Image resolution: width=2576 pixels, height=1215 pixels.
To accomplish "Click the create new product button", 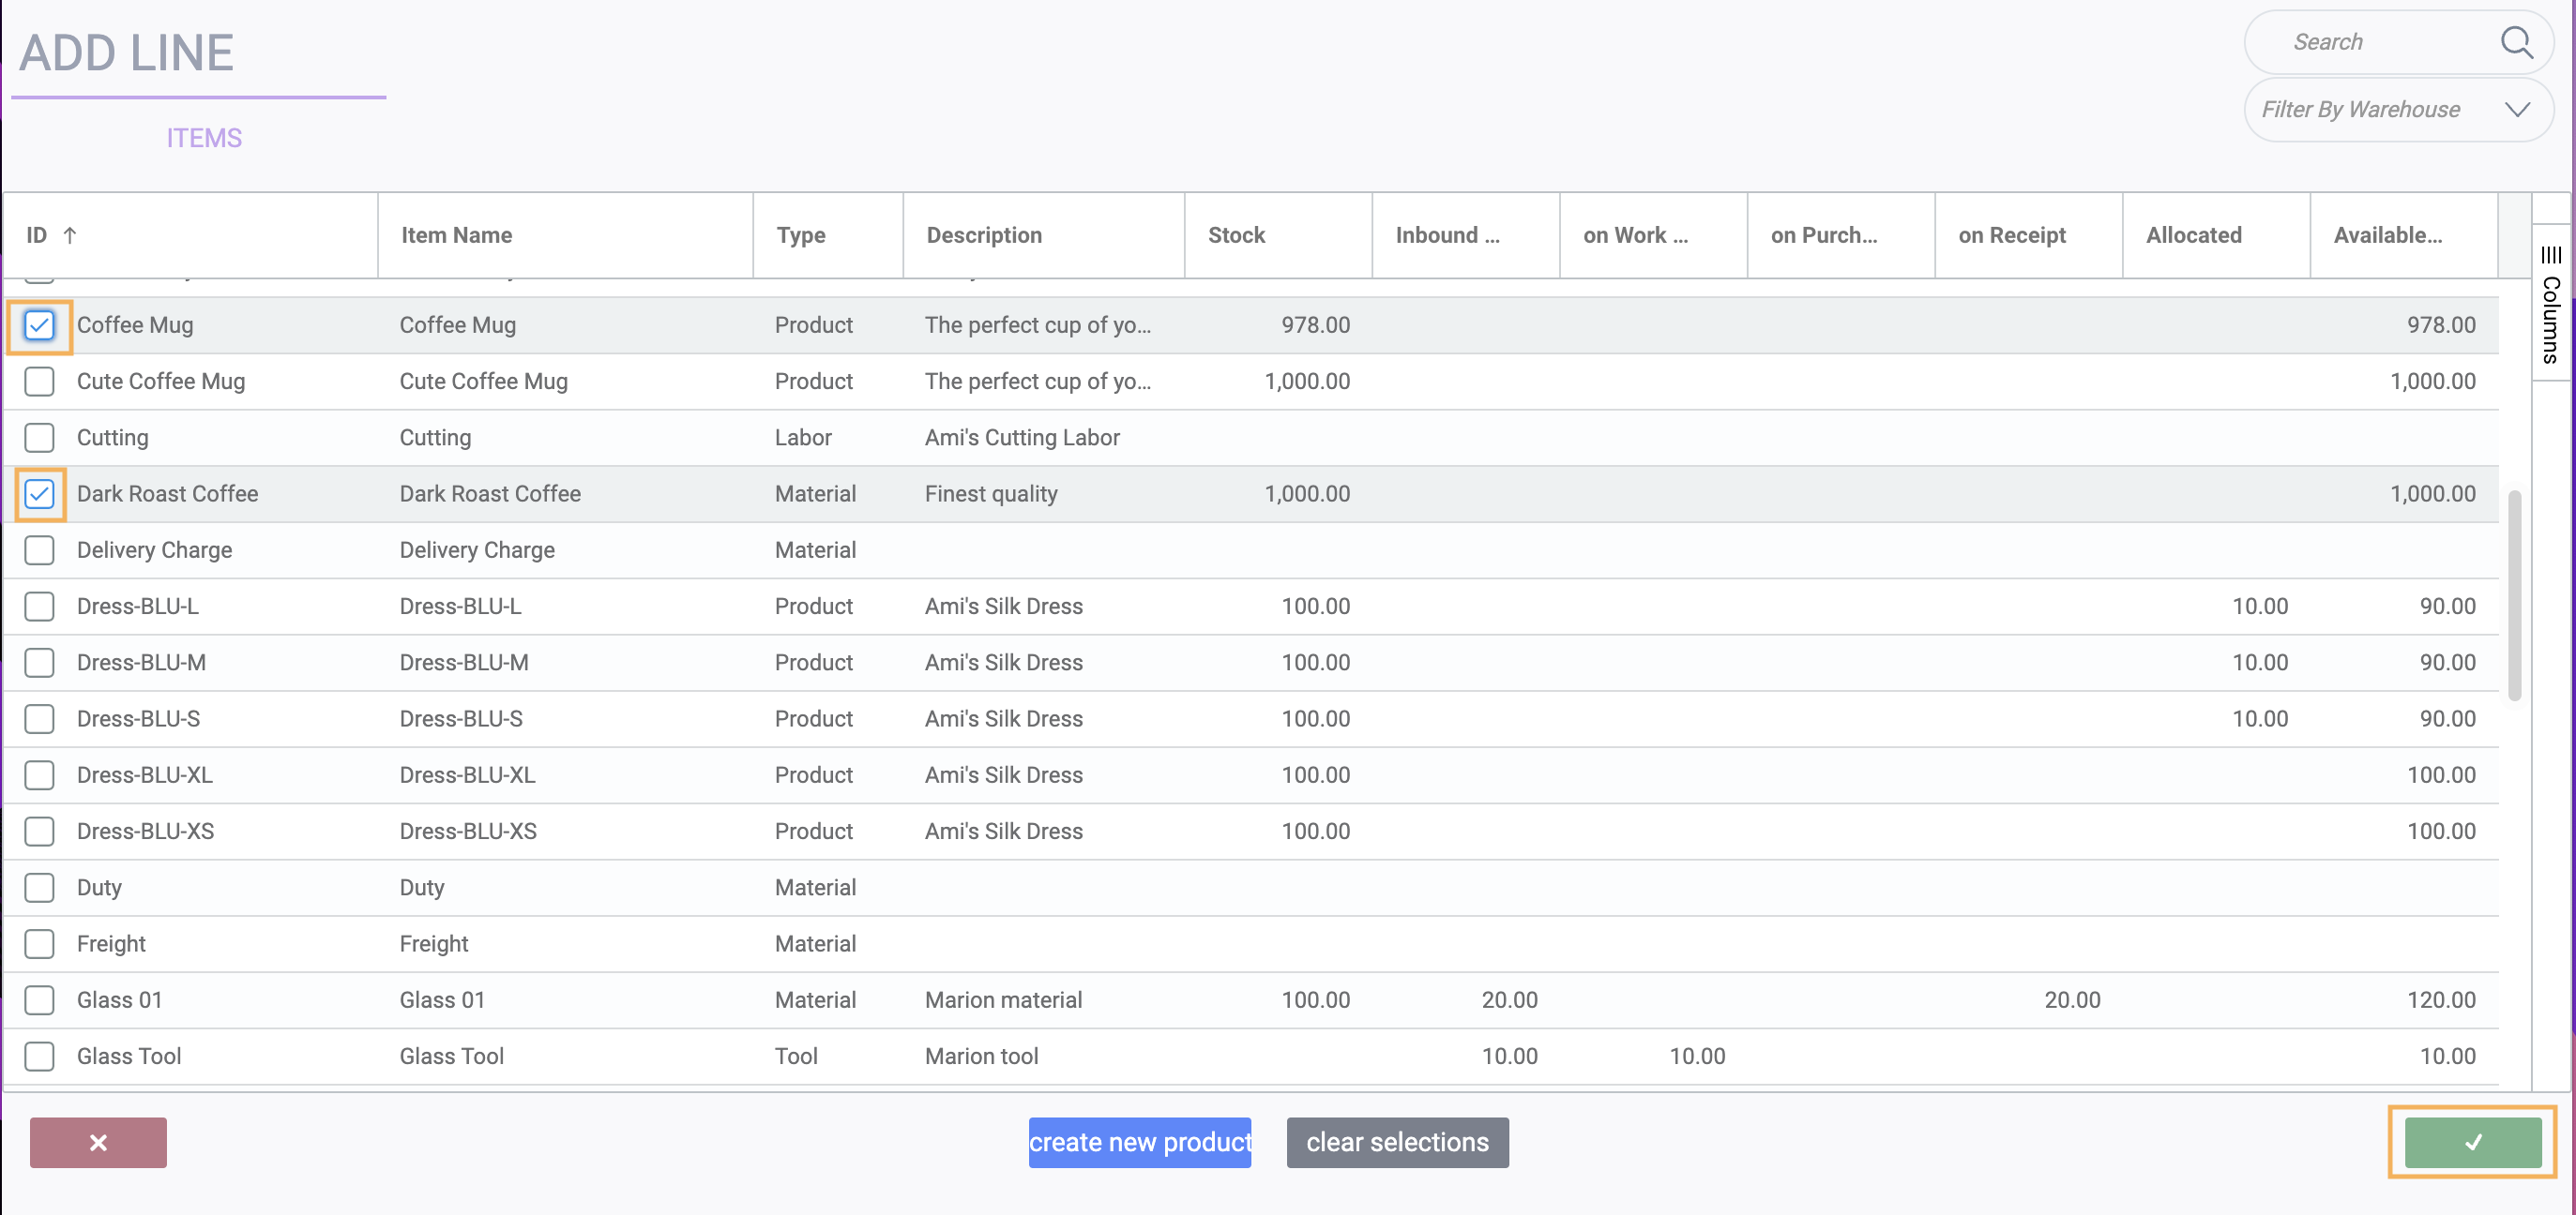I will click(x=1139, y=1142).
